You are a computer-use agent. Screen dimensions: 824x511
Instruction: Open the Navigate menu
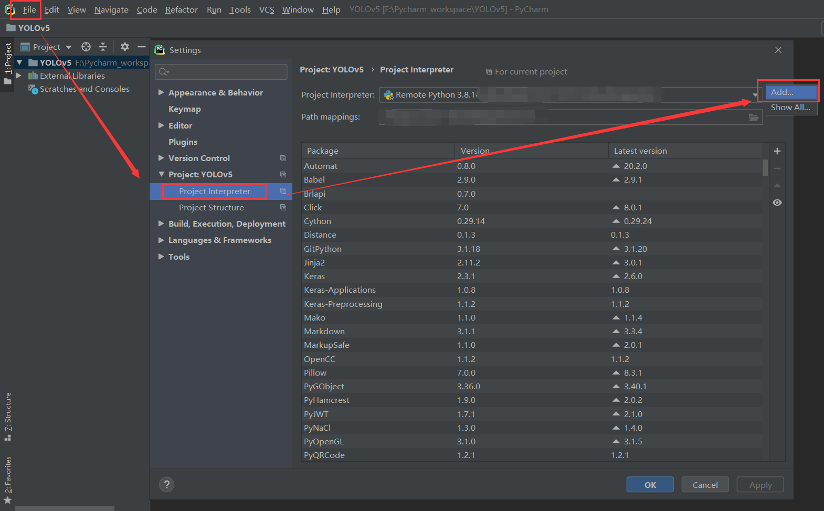coord(111,9)
